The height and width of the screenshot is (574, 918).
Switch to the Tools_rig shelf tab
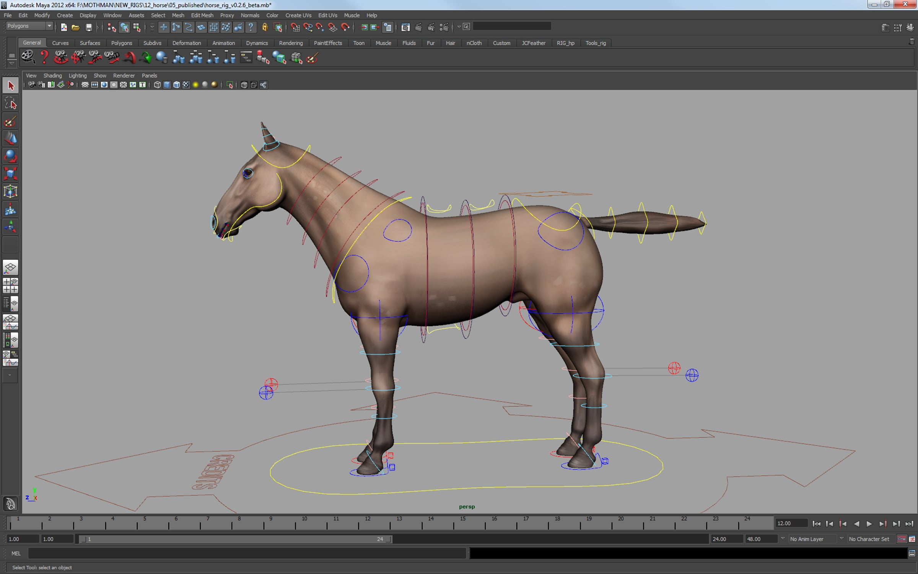[x=596, y=43]
